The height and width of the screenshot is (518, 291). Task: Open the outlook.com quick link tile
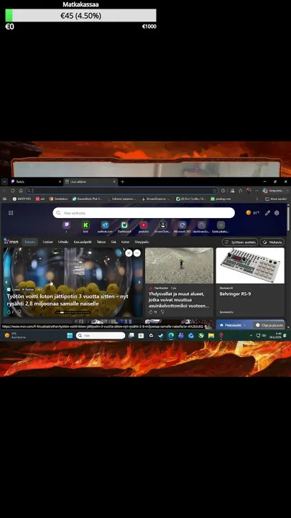click(x=105, y=227)
